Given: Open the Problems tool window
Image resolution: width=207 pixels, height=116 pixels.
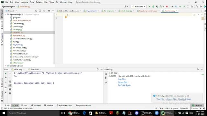Looking at the screenshot, I should [x=36, y=105].
